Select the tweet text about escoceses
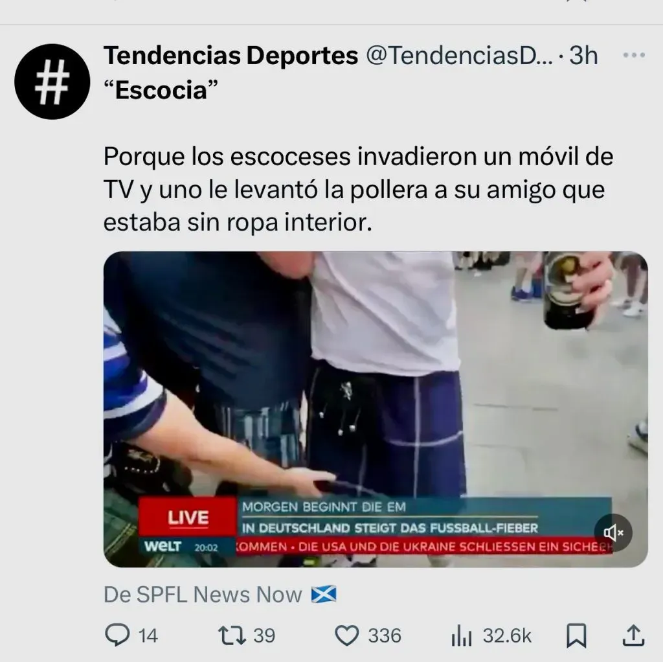The height and width of the screenshot is (662, 663). (358, 190)
